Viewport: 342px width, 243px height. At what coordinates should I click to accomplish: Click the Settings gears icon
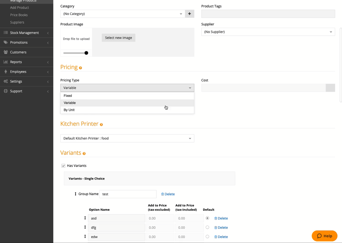coord(6,81)
